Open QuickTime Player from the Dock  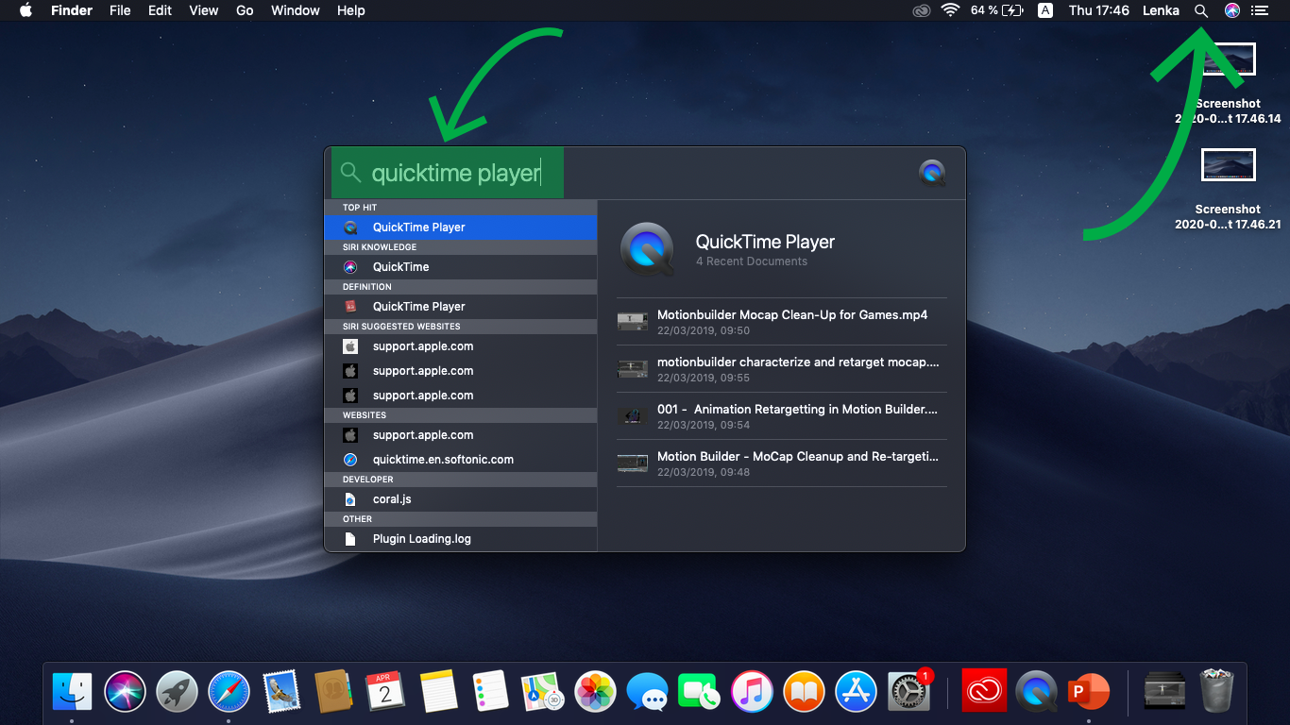(1036, 692)
